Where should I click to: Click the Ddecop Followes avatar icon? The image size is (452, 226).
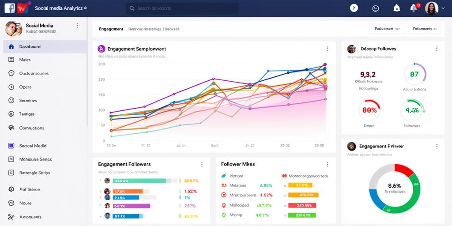351,49
